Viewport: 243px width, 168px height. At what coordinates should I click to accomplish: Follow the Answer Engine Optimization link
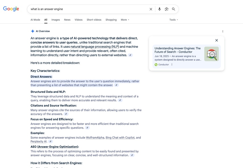pos(58,147)
